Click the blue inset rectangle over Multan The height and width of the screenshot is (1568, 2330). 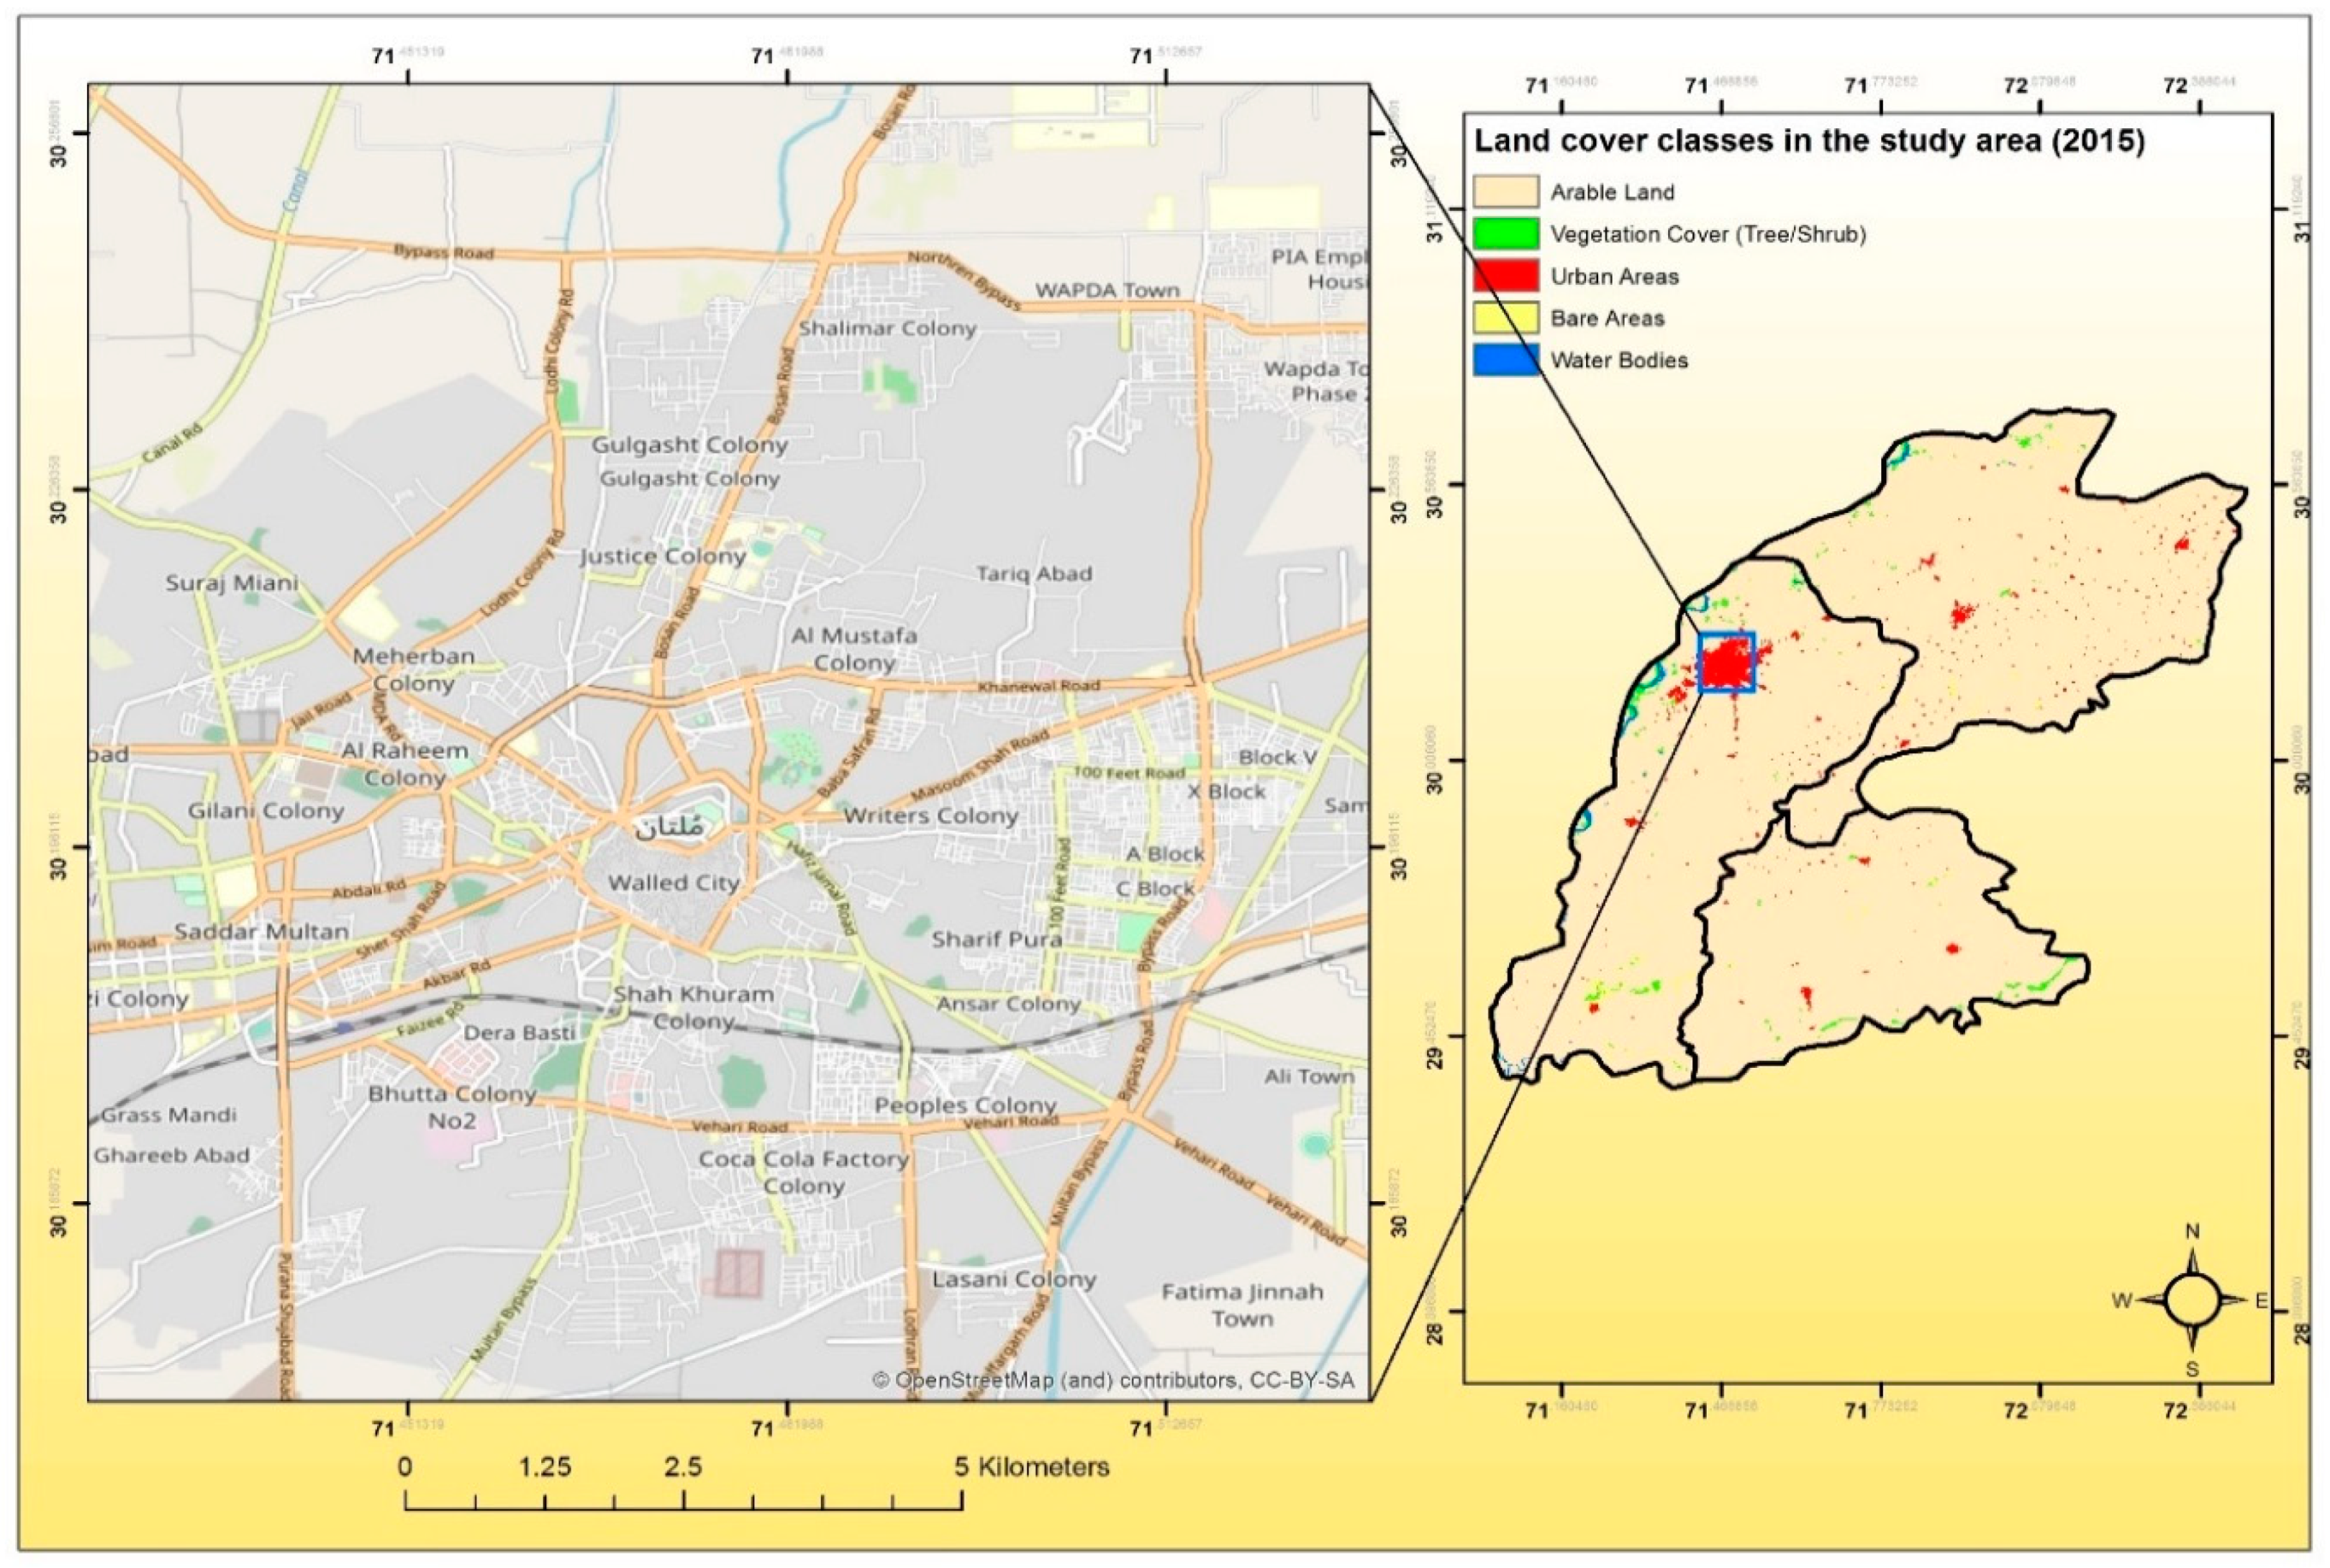pos(1727,662)
